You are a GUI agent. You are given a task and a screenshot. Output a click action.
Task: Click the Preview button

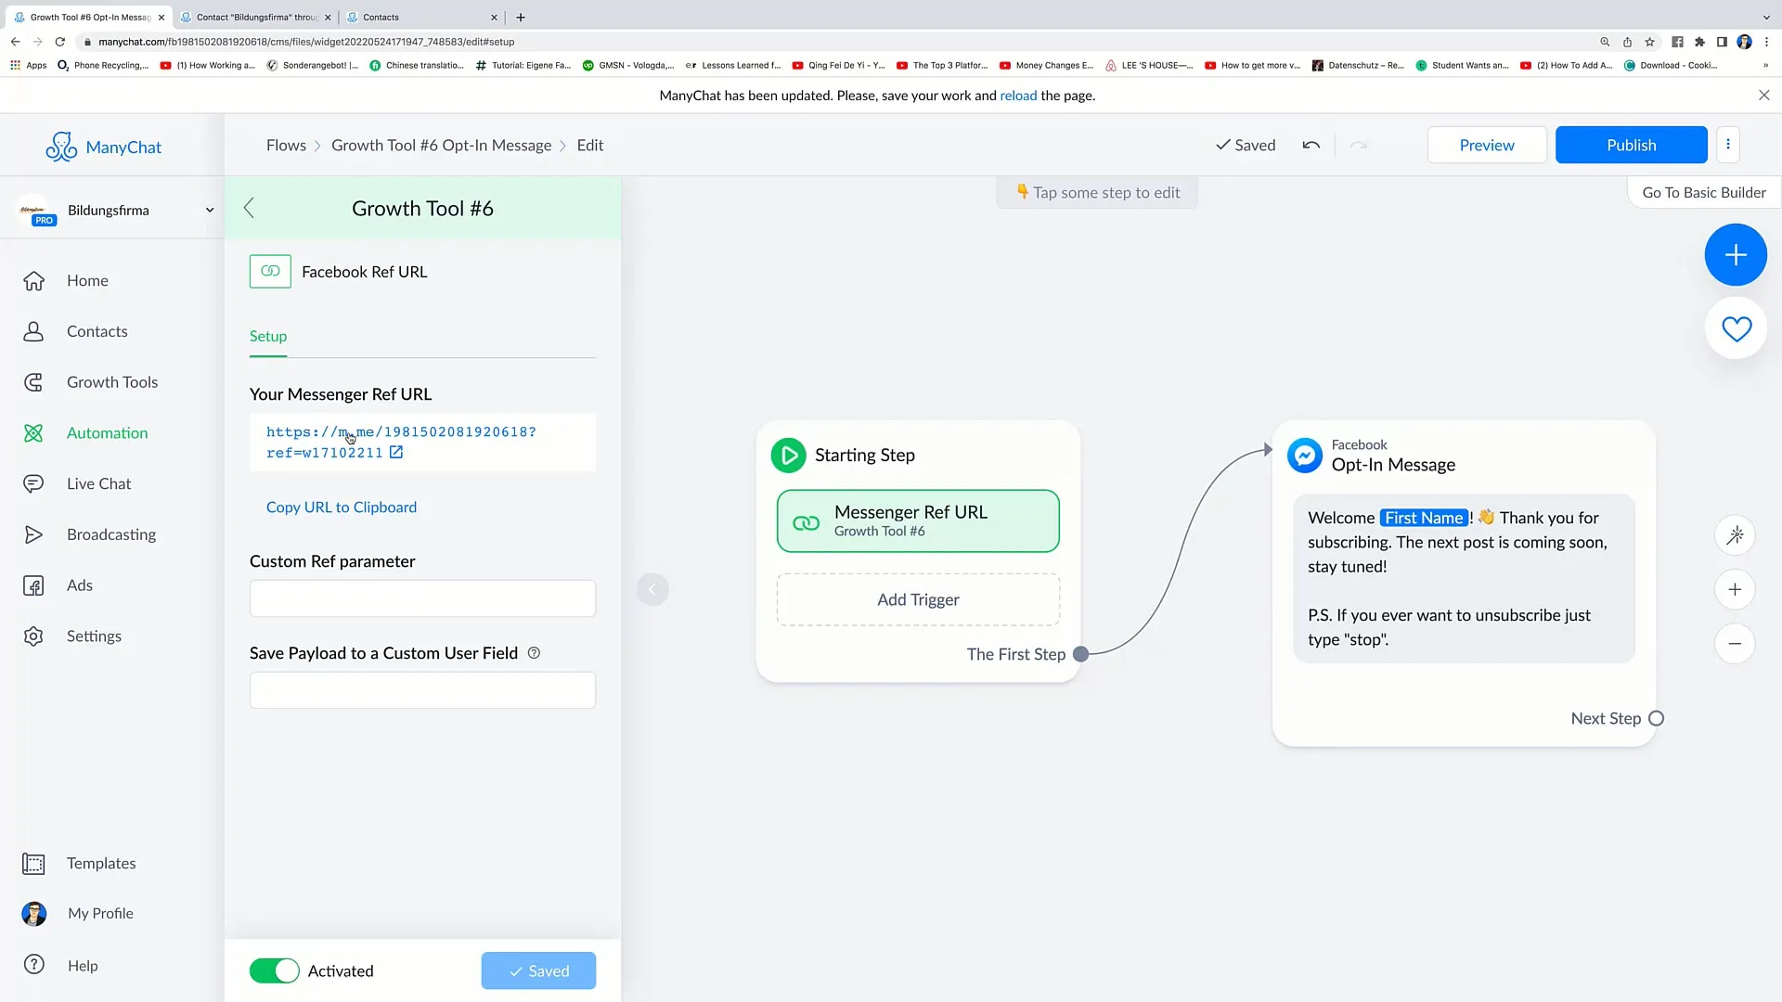point(1486,145)
